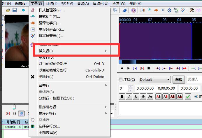Screen dimensions: 202x138
Task: Open 选择多行 select lines dialog
Action: point(70,126)
